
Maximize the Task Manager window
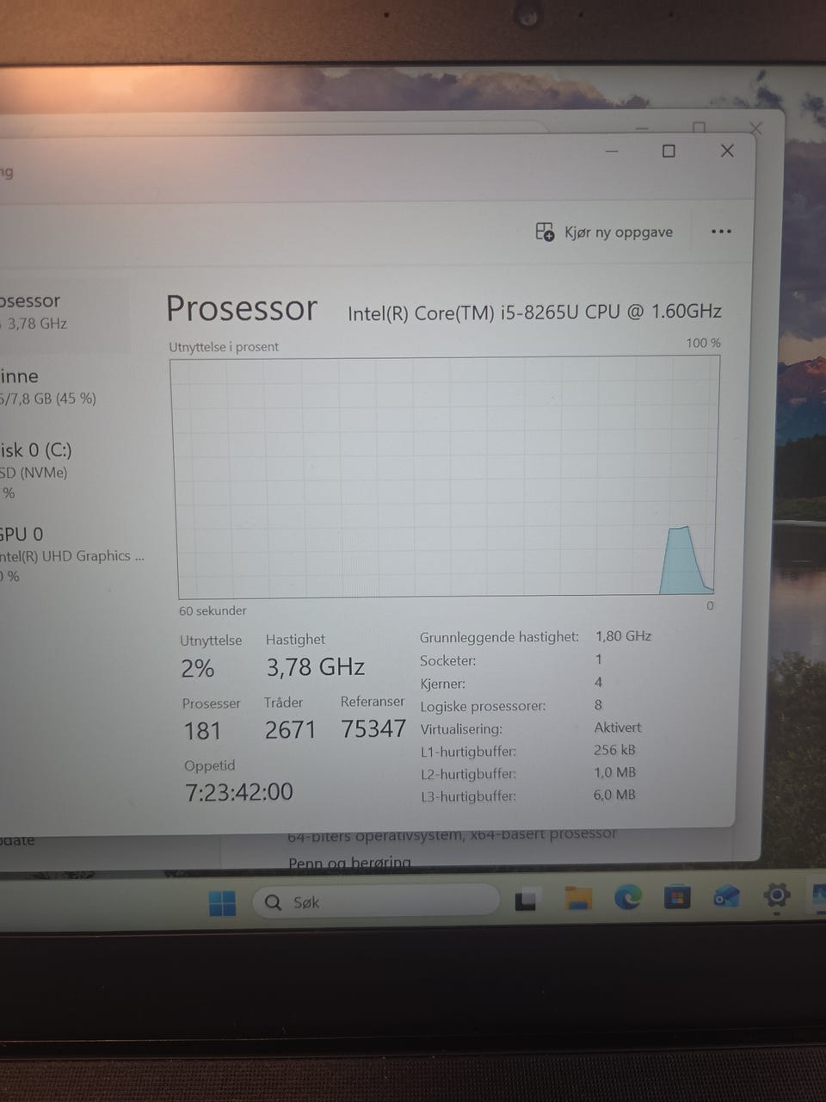[x=669, y=152]
